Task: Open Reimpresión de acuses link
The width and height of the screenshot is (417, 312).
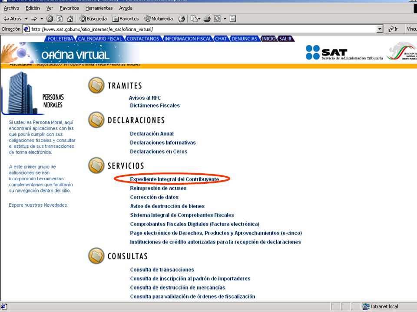Action: click(x=158, y=188)
